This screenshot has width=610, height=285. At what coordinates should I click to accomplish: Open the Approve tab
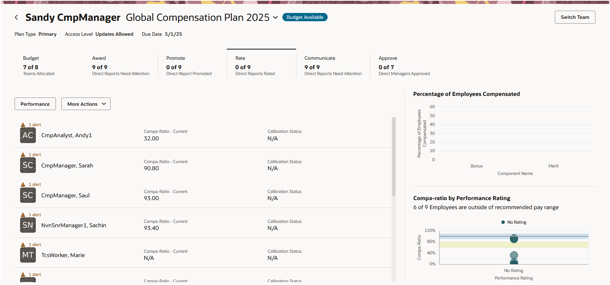[404, 65]
